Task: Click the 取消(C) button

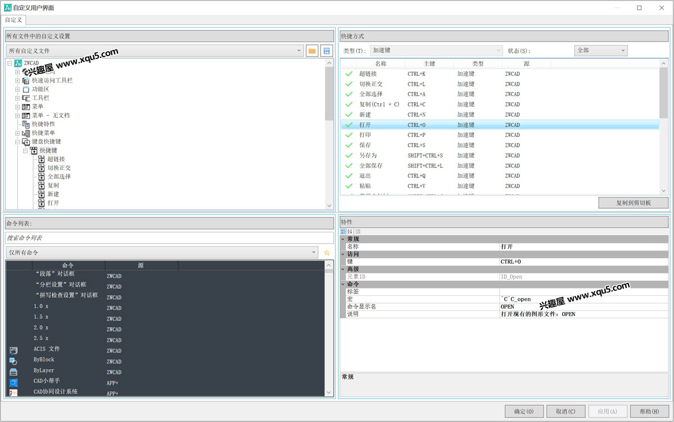Action: pyautogui.click(x=566, y=411)
